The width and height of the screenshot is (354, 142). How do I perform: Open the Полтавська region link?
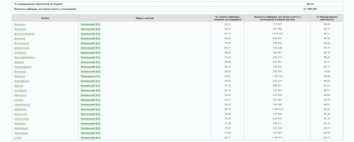point(20,90)
